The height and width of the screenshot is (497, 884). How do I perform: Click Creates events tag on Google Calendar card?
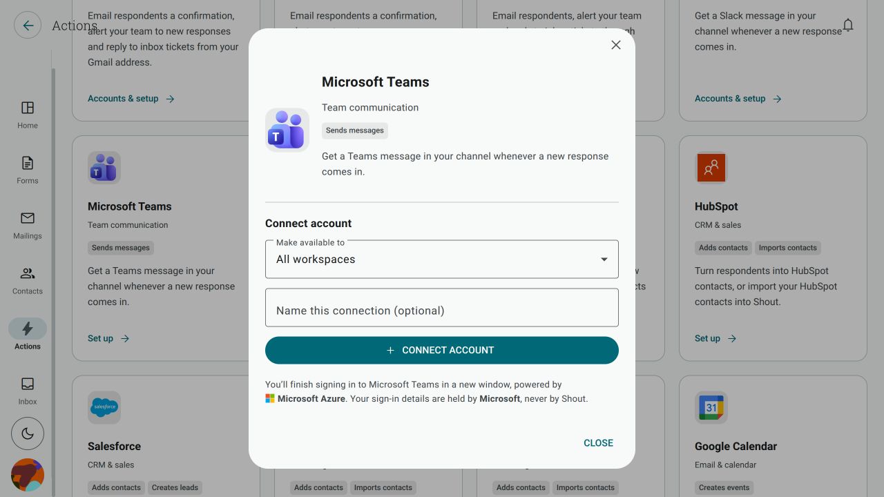click(x=724, y=487)
